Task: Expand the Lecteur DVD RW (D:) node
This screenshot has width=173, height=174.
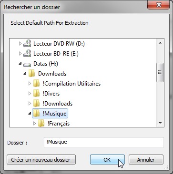Action: click(x=20, y=43)
